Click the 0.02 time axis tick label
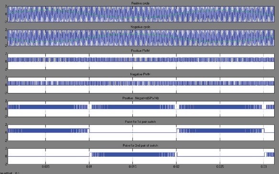Viewport: 279px width, 174px height. [176, 167]
